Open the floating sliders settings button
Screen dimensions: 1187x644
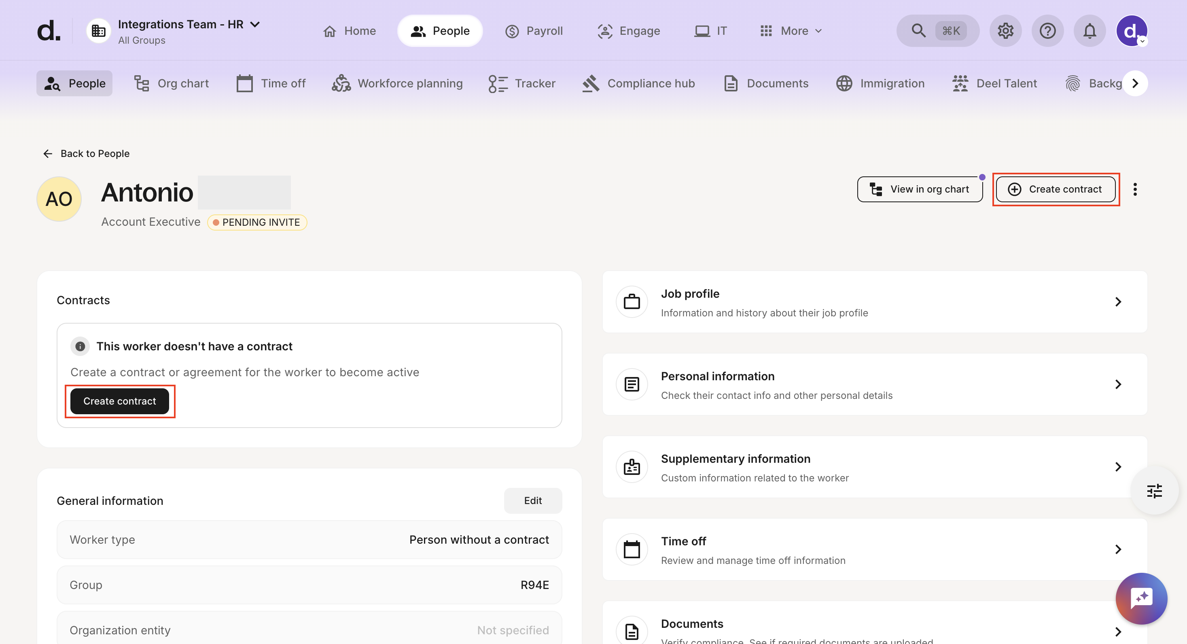(1154, 491)
